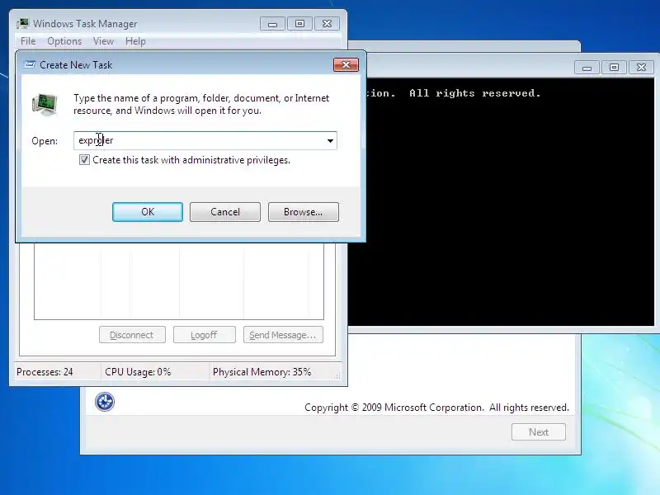Click the CPU Usage: 0% status entry
Screen dimensions: 660x495
tap(138, 372)
